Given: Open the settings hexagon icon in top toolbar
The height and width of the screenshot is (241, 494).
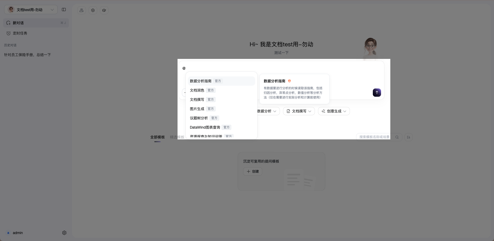Looking at the screenshot, I should pos(93,10).
